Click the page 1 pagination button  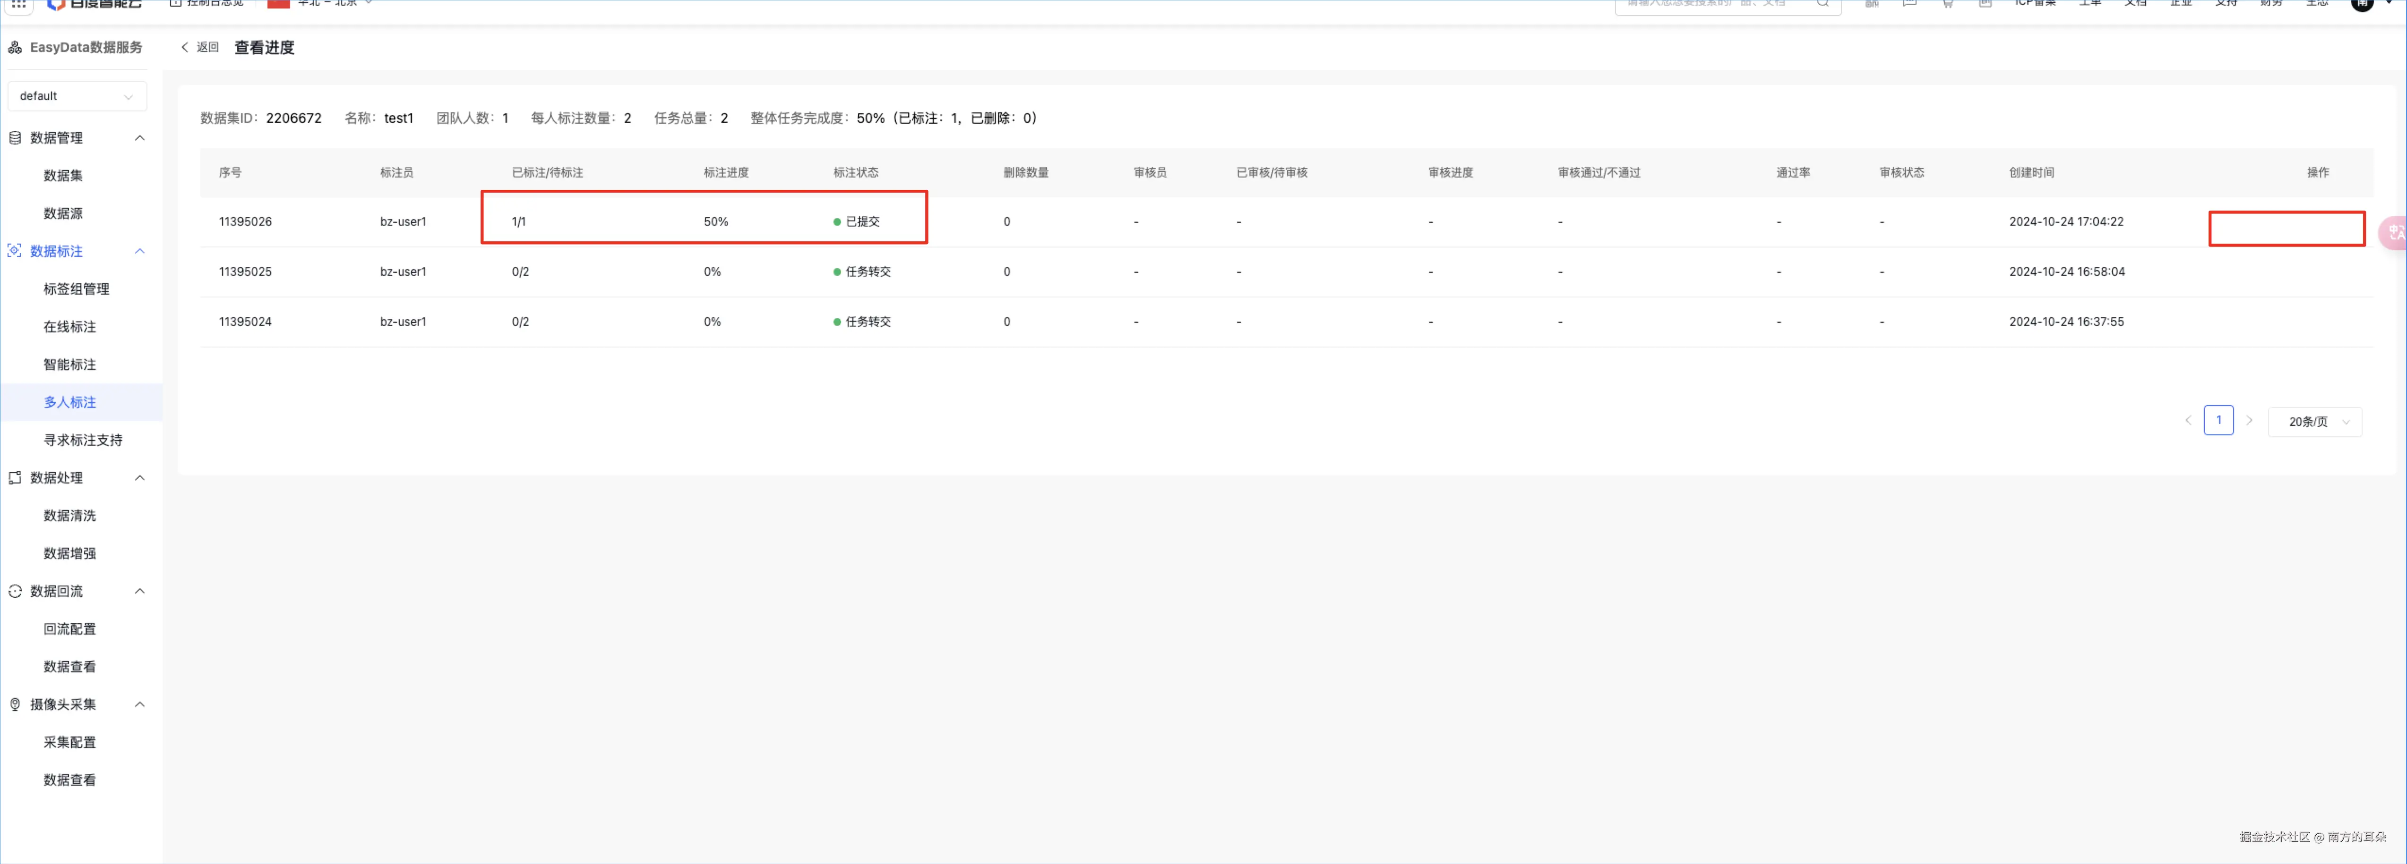point(2218,420)
